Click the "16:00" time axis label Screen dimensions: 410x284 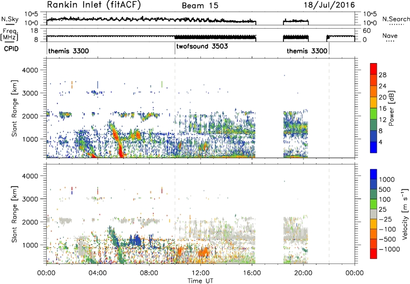click(252, 273)
